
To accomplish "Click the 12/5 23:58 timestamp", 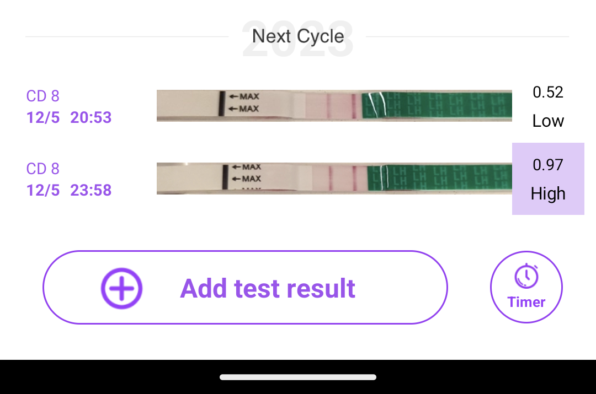I will [x=69, y=190].
